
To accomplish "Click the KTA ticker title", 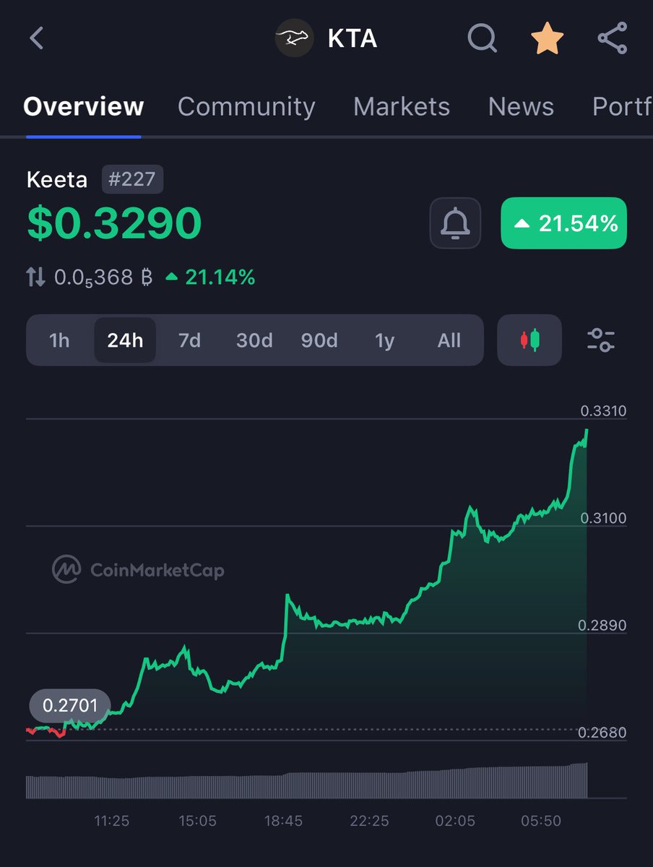I will (x=353, y=38).
